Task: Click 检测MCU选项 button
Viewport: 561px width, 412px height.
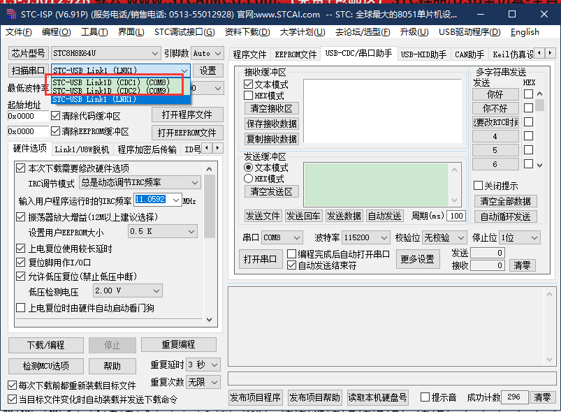Action: [46, 366]
